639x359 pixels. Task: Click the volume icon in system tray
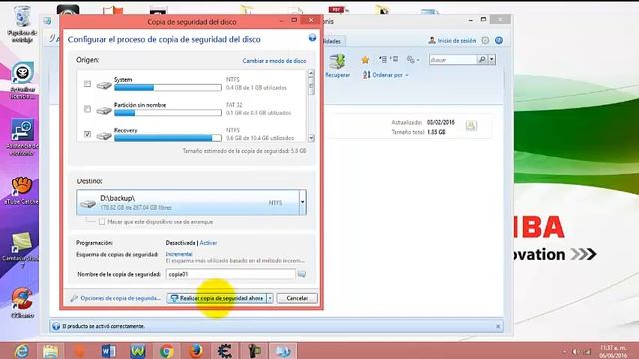(x=576, y=351)
